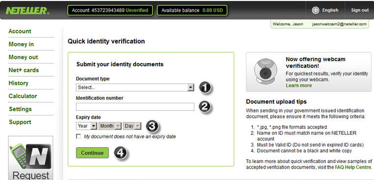The height and width of the screenshot is (180, 374).
Task: Open Settings in the sidebar
Action: 20,109
